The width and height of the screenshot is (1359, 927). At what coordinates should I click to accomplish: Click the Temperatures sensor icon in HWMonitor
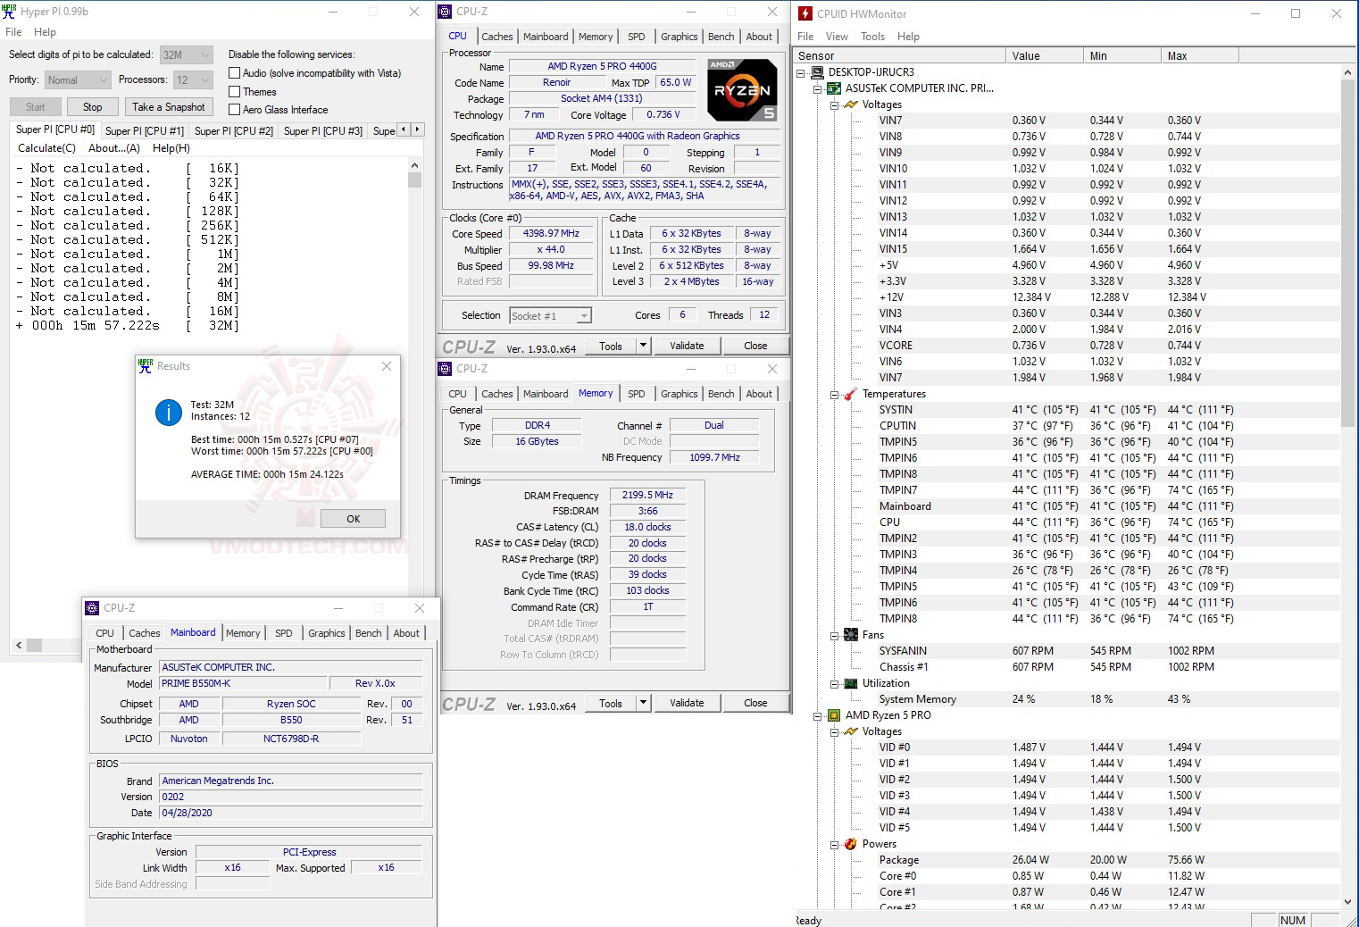pos(850,394)
